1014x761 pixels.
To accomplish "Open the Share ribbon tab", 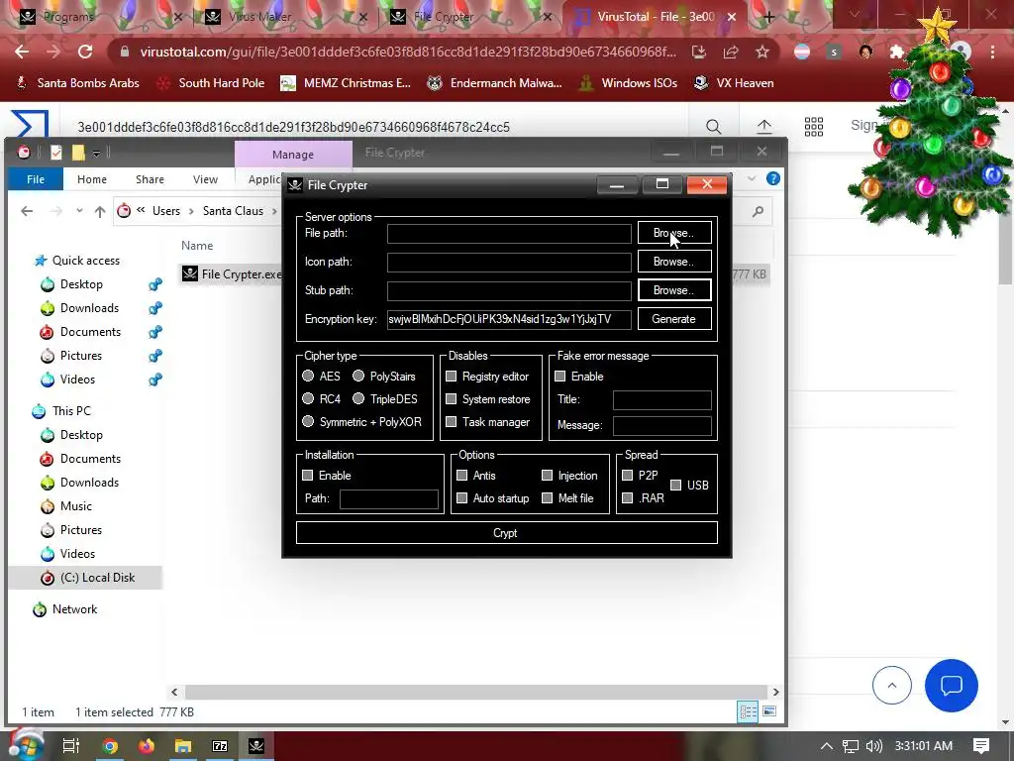I will click(x=150, y=179).
